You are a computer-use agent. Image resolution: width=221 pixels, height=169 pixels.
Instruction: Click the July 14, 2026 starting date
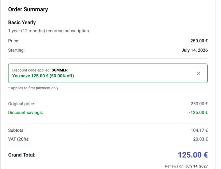click(194, 50)
